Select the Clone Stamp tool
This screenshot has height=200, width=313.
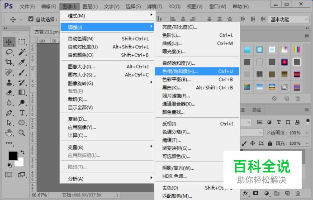(9, 82)
